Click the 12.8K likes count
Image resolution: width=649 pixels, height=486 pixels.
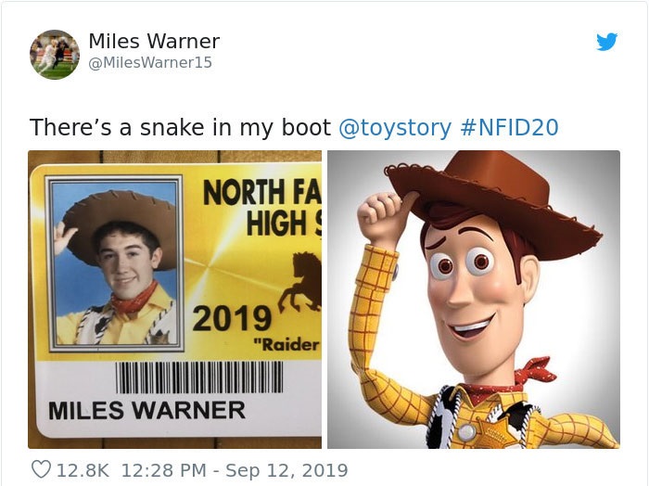pyautogui.click(x=83, y=470)
